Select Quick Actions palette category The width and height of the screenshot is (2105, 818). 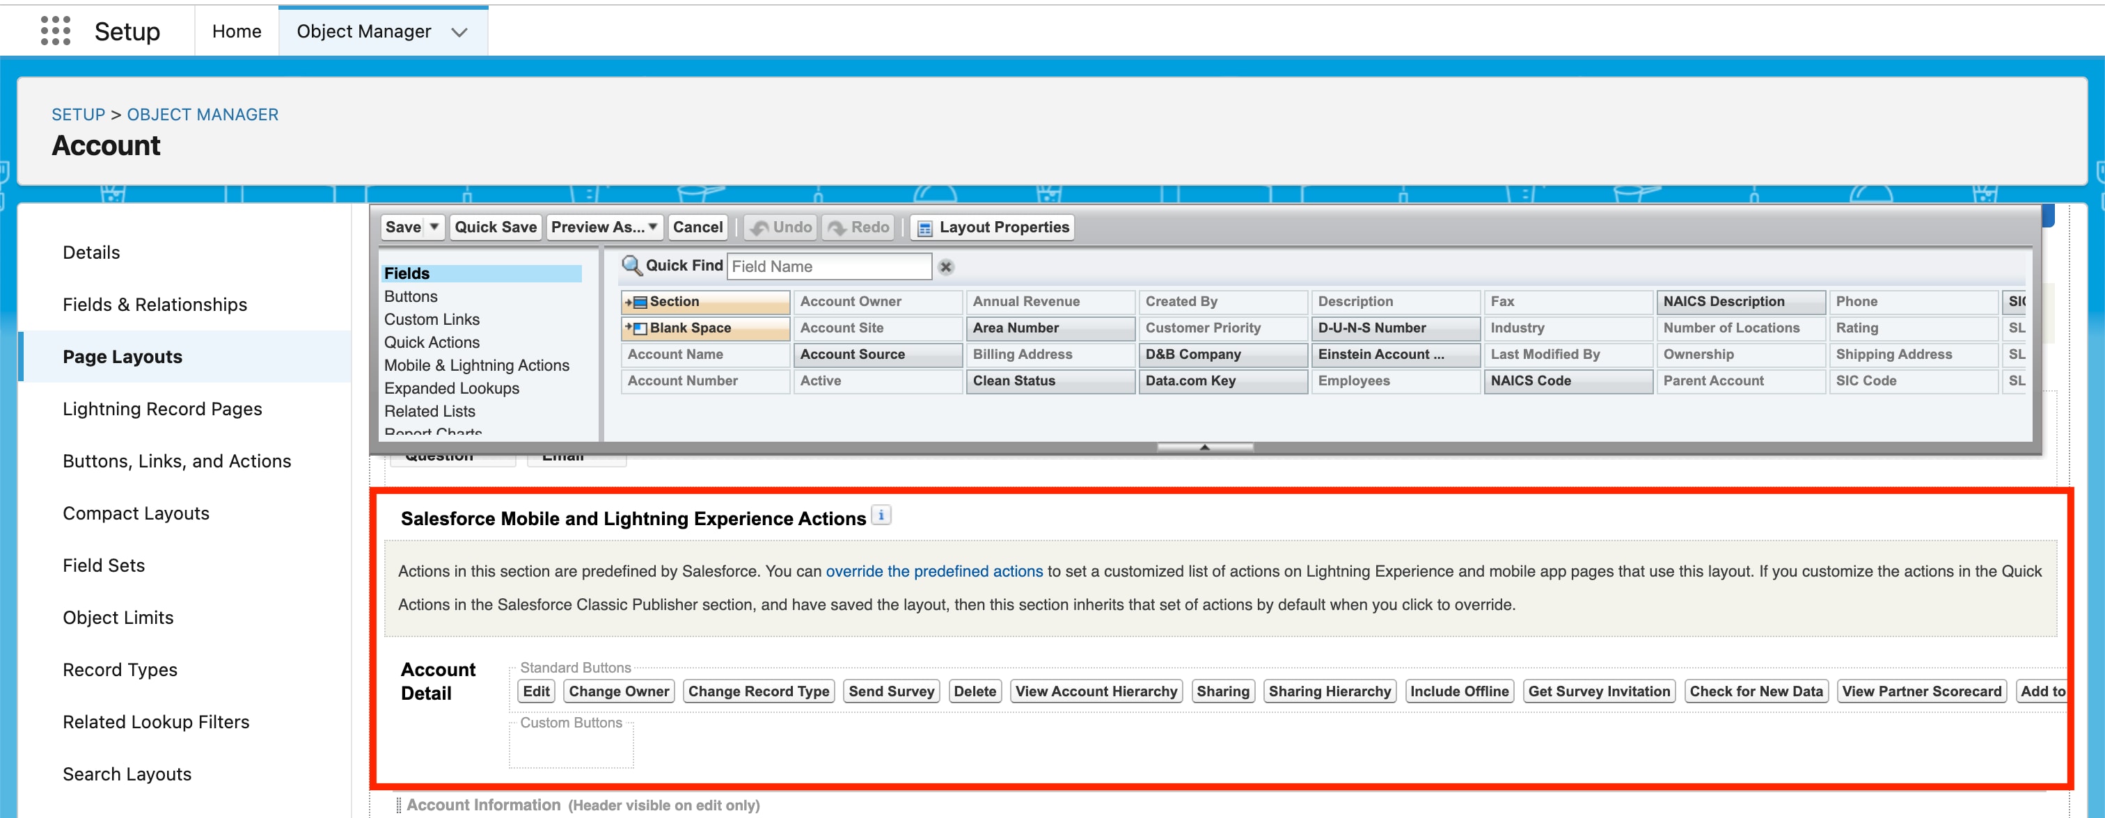tap(432, 342)
